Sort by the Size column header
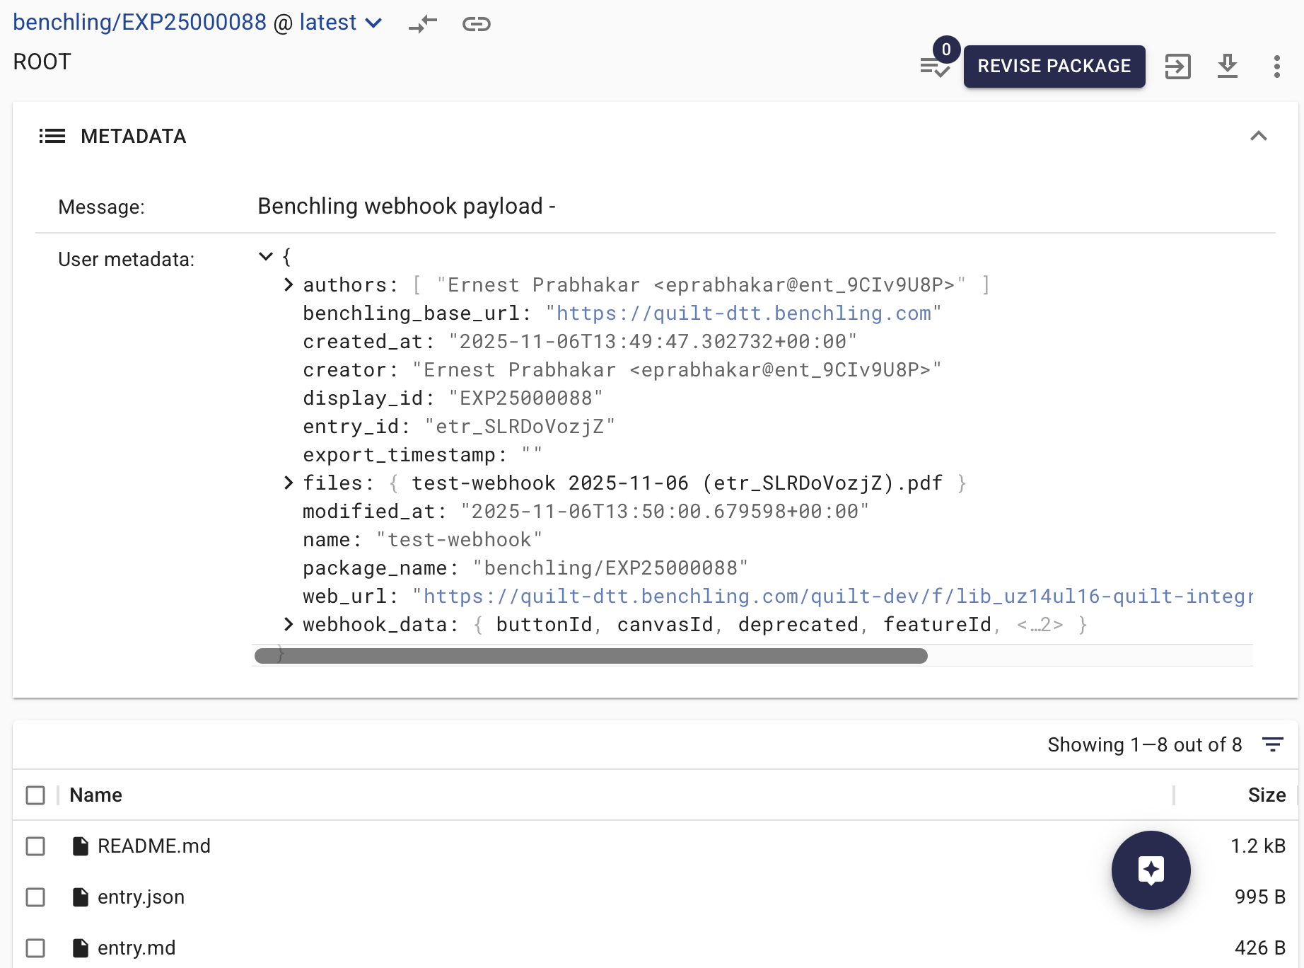Viewport: 1304px width, 968px height. click(x=1267, y=795)
